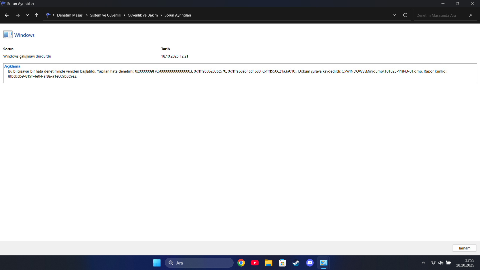The image size is (480, 270).
Task: Expand chevron after Denetim Masası
Action: 87,15
